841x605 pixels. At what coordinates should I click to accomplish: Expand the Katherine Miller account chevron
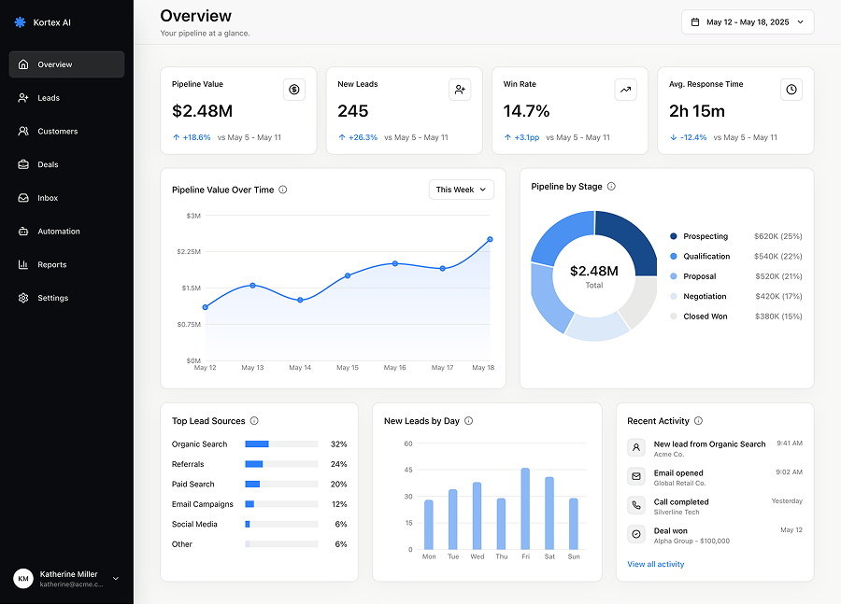point(115,578)
